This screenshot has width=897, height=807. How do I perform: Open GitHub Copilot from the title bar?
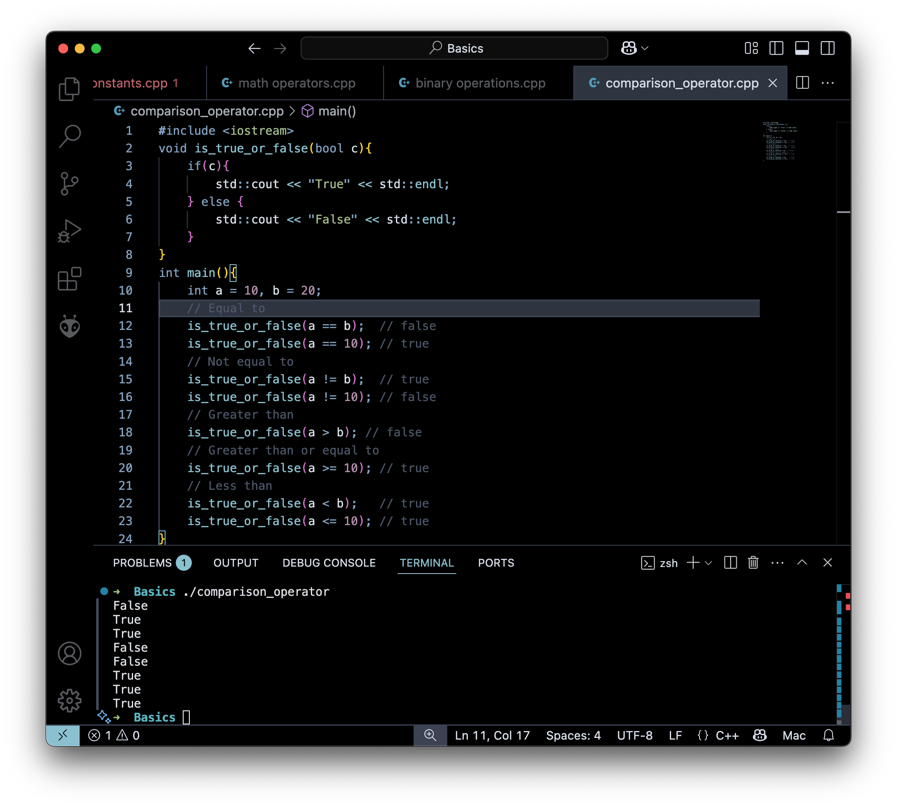(629, 48)
